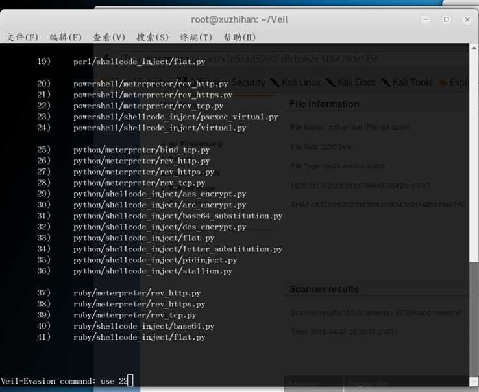Click the Kali Docs bookmark in background browser
The height and width of the screenshot is (392, 479).
350,82
